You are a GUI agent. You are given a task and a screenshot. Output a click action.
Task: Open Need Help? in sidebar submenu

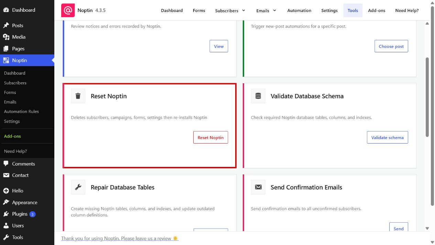15,151
